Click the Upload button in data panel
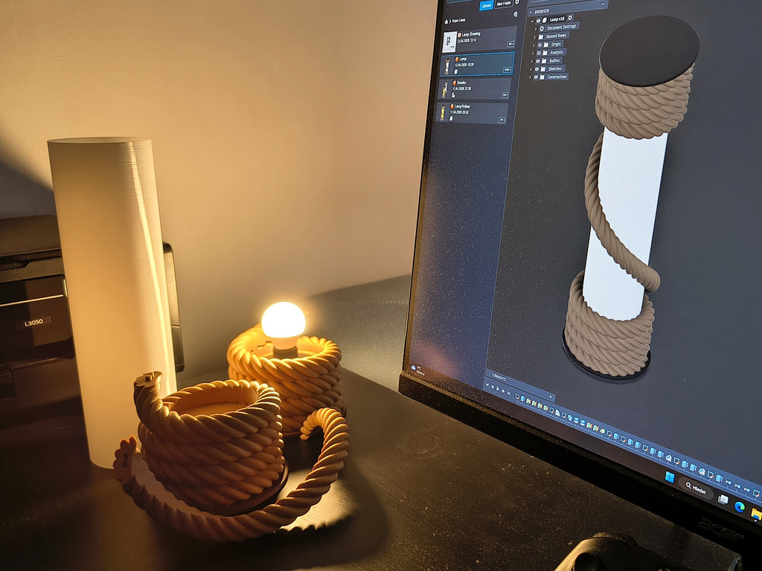This screenshot has height=571, width=762. click(x=487, y=5)
